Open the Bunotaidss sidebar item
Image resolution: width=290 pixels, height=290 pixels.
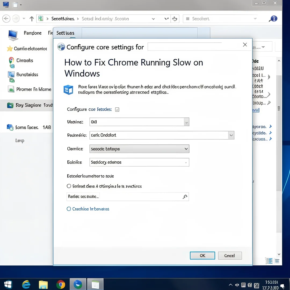point(27,75)
